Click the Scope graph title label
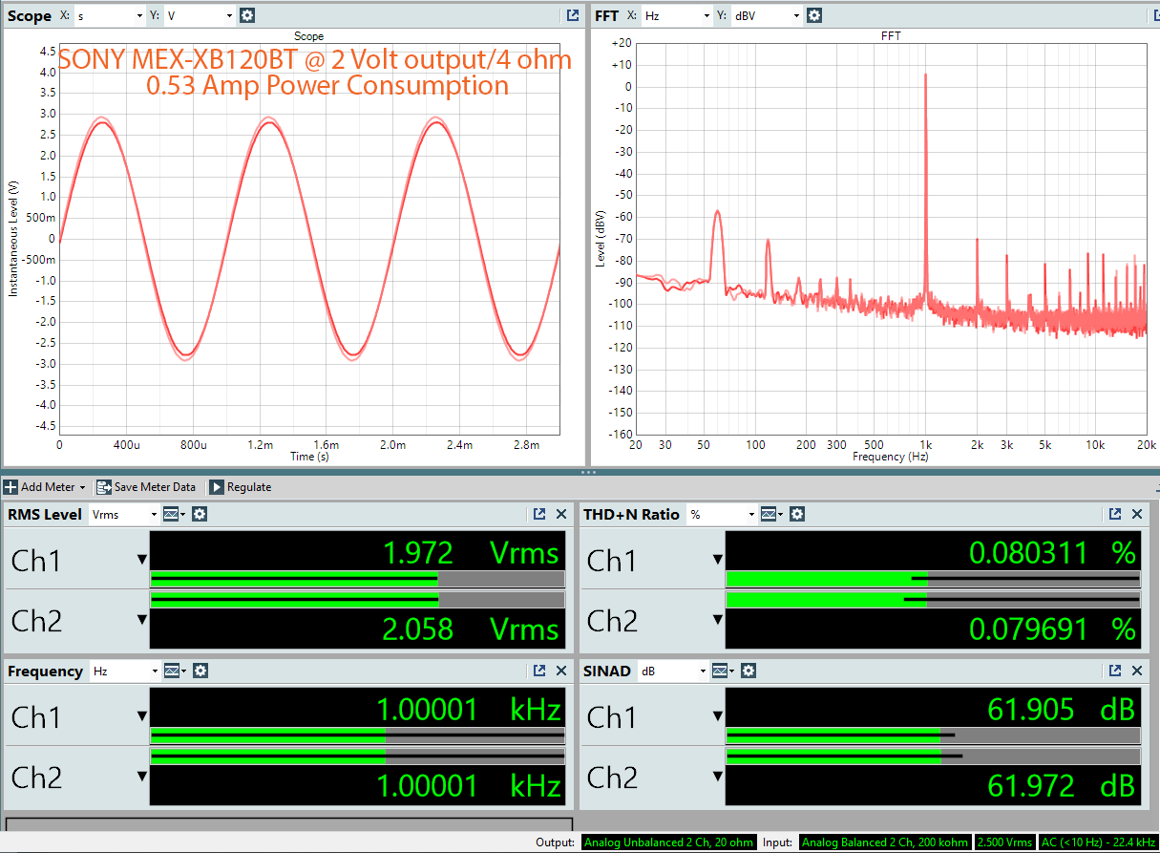The width and height of the screenshot is (1160, 853). [x=308, y=36]
